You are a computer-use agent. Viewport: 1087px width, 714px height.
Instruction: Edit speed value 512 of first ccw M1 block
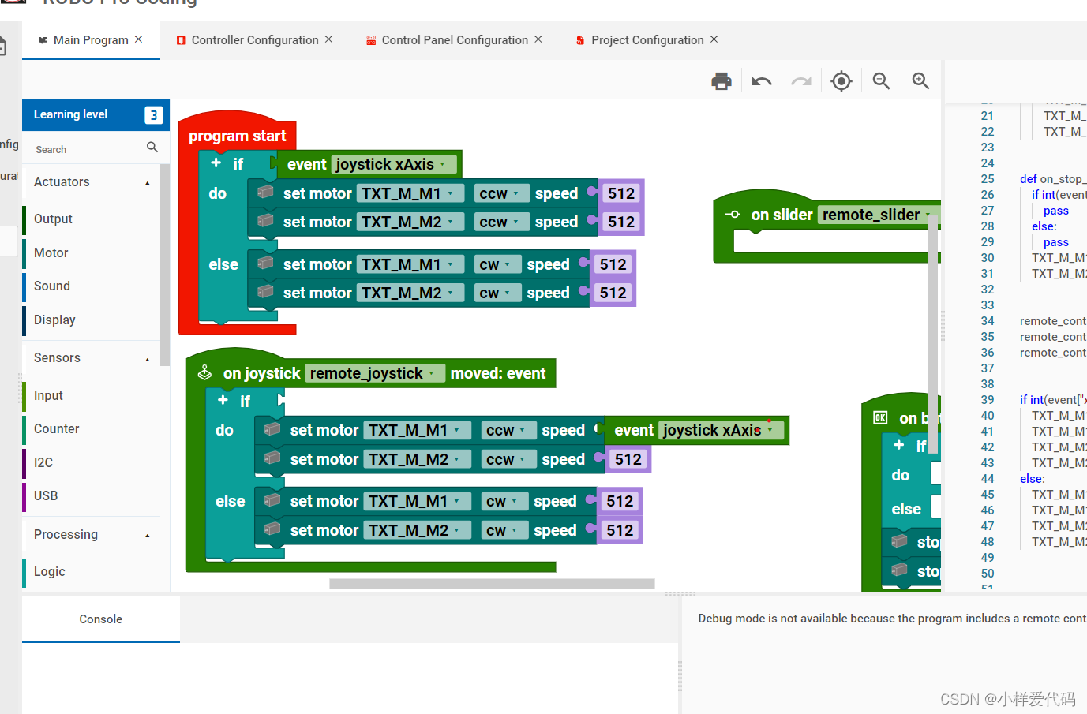click(621, 193)
